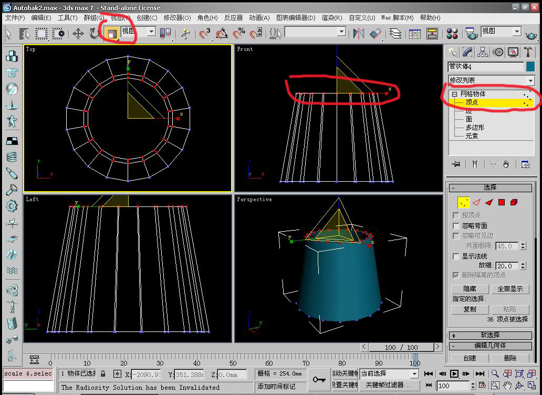Click Configure Modifier Sets icon

(525, 164)
